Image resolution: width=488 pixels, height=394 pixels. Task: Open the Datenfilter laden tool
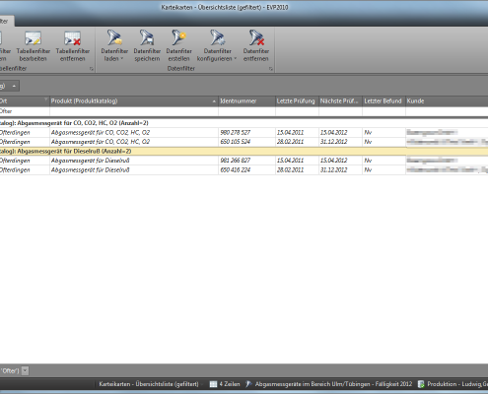(x=114, y=46)
